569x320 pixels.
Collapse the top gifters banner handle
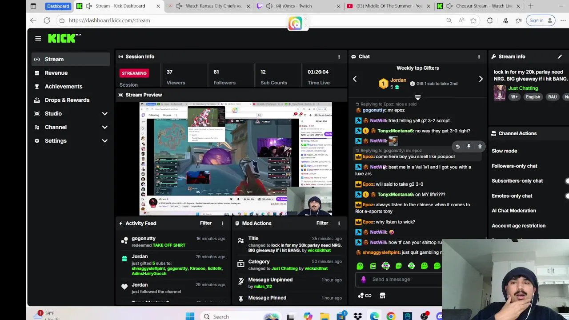(x=417, y=98)
